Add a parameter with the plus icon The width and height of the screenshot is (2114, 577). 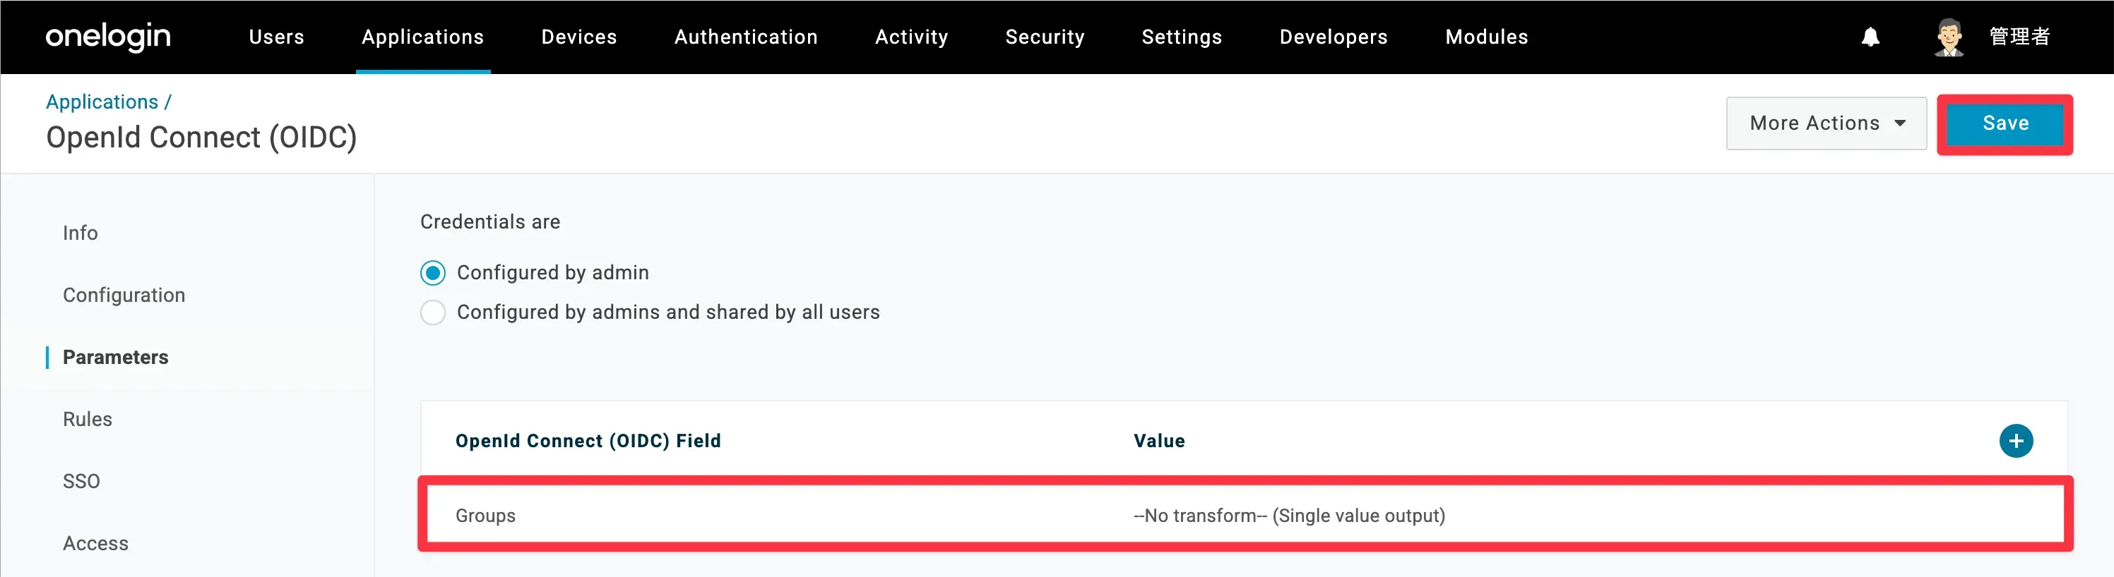click(x=2016, y=441)
